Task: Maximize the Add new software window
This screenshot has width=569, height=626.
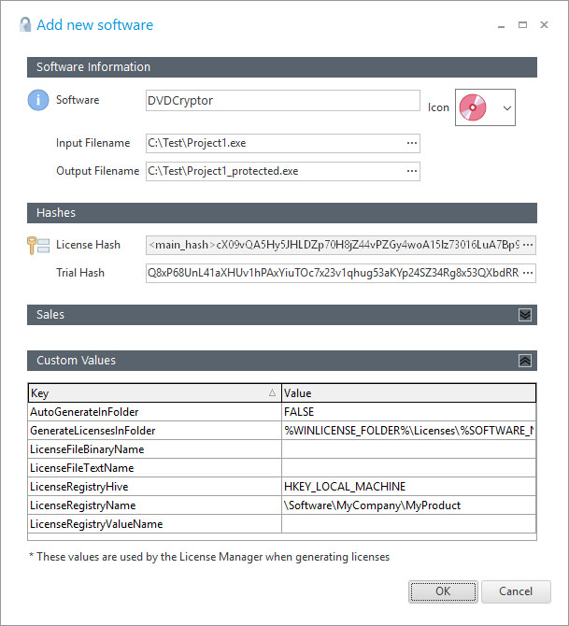Action: pos(522,24)
